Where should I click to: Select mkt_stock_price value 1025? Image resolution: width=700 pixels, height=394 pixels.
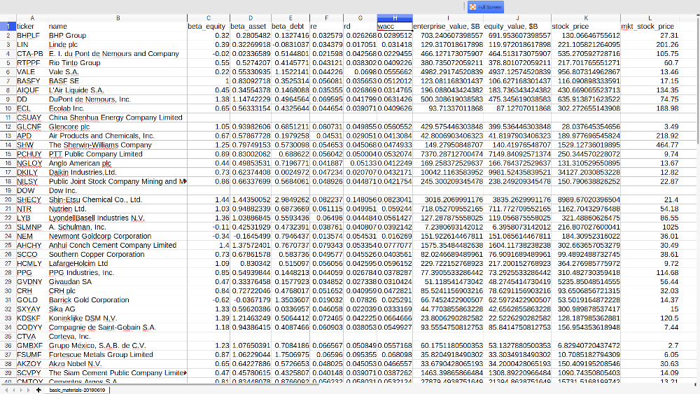click(650, 227)
